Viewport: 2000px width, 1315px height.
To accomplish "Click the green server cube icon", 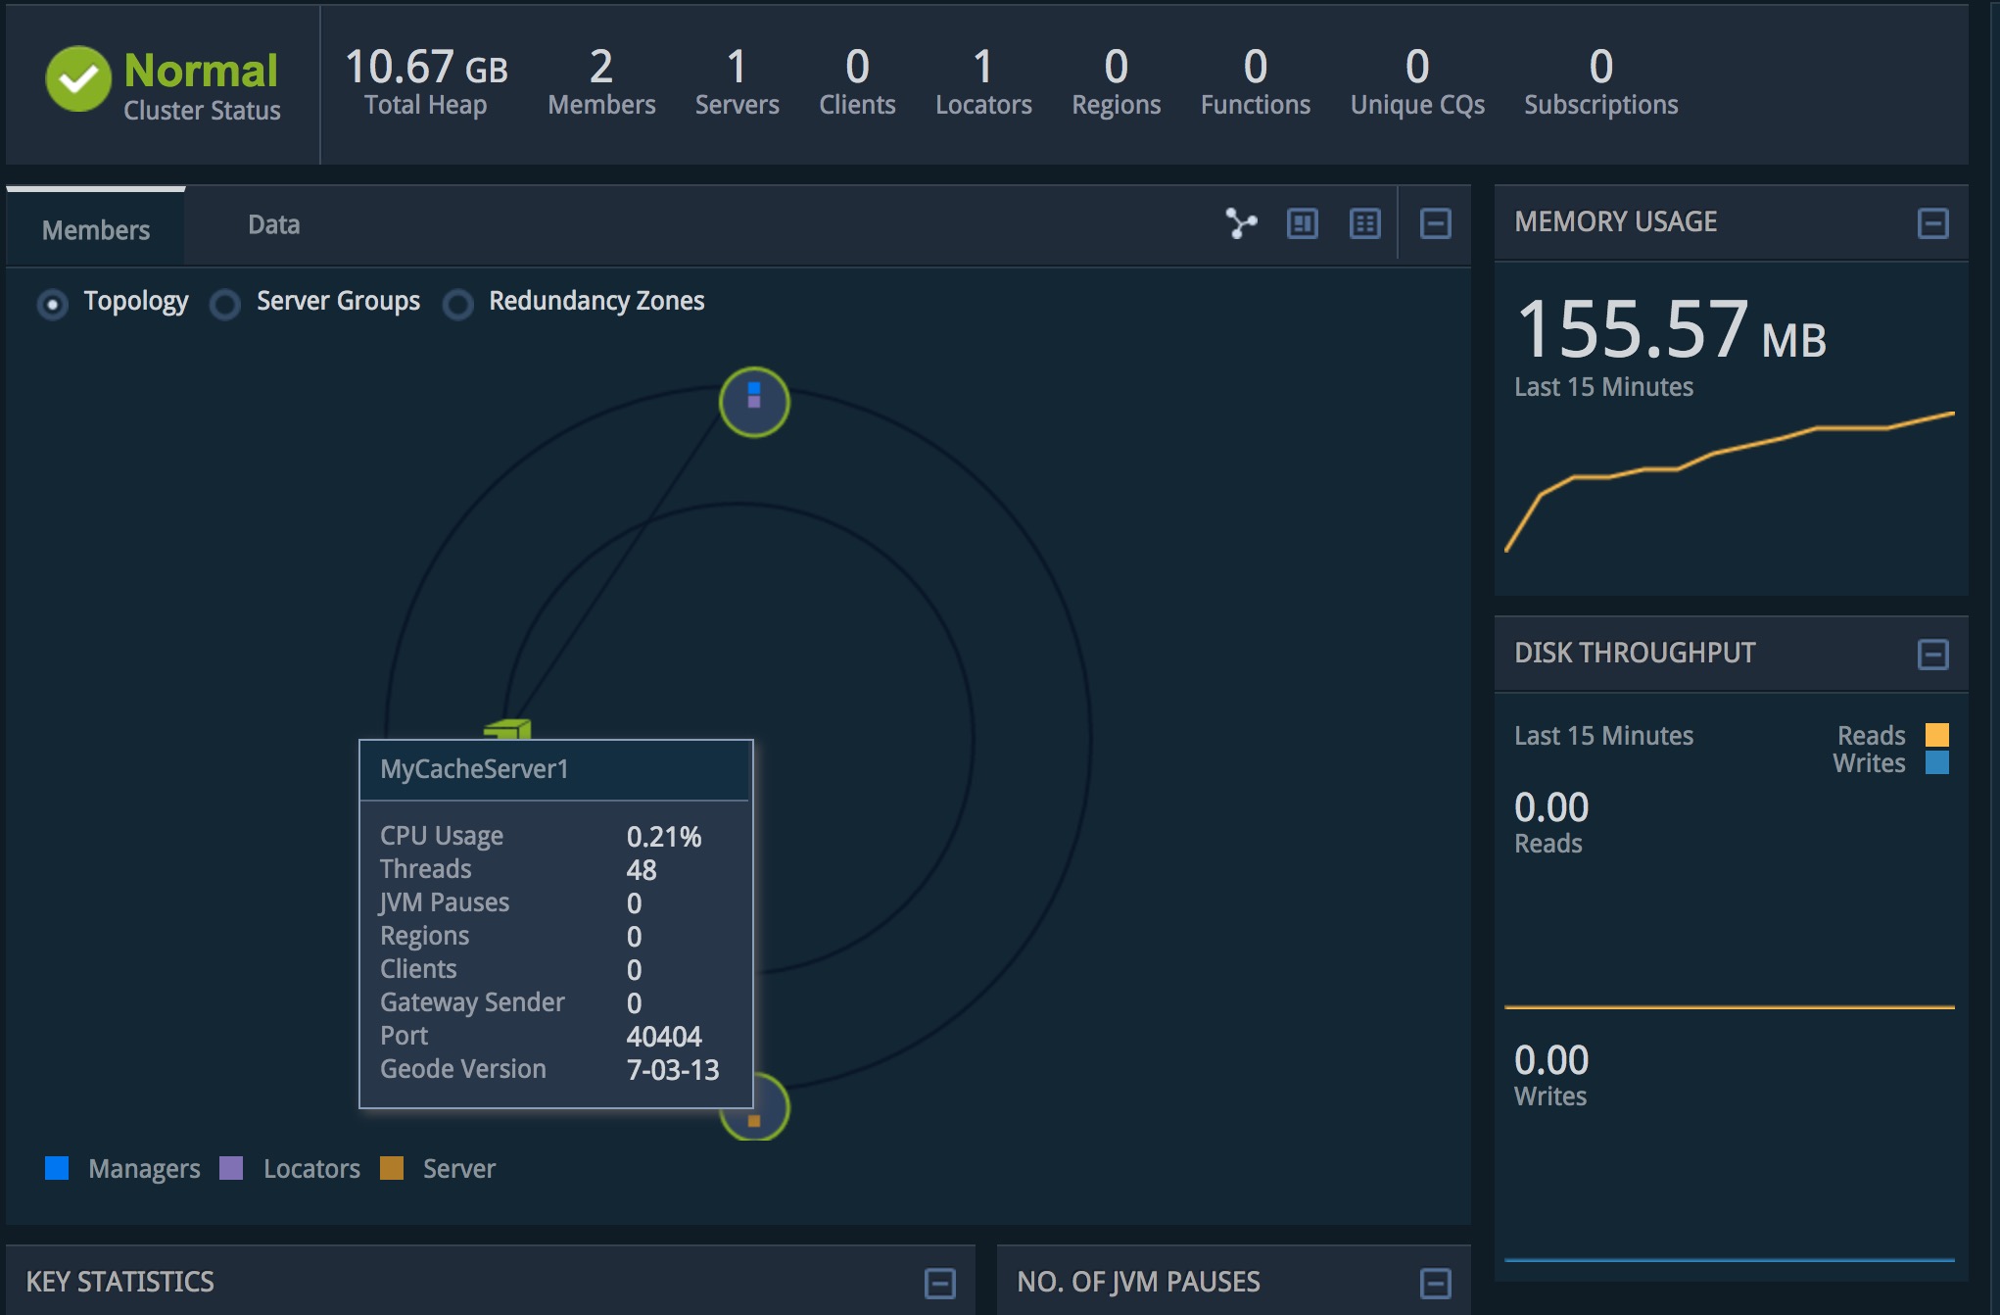I will pyautogui.click(x=508, y=728).
